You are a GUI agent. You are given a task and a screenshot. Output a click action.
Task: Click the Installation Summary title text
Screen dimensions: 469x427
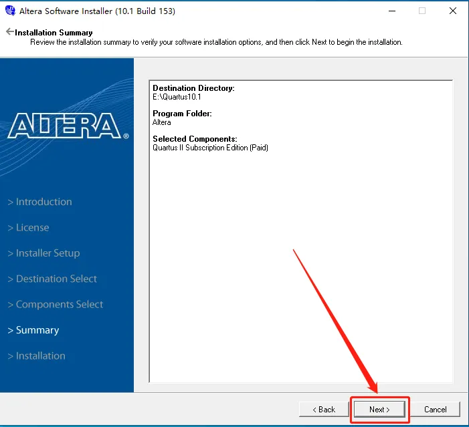tap(54, 33)
